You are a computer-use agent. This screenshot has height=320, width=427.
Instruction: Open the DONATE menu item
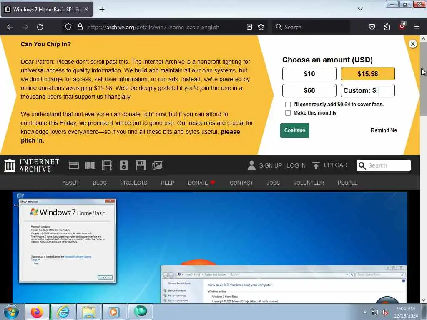click(x=201, y=183)
